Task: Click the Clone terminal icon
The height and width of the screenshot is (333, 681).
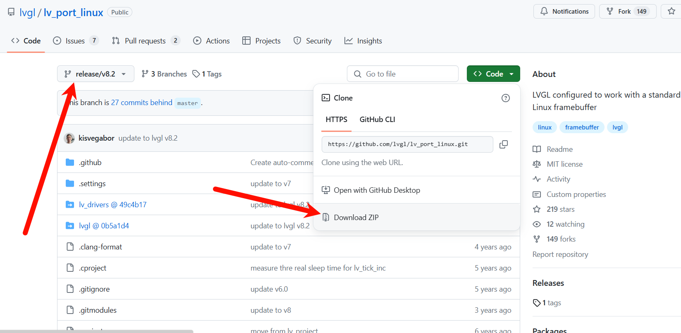Action: coord(326,98)
